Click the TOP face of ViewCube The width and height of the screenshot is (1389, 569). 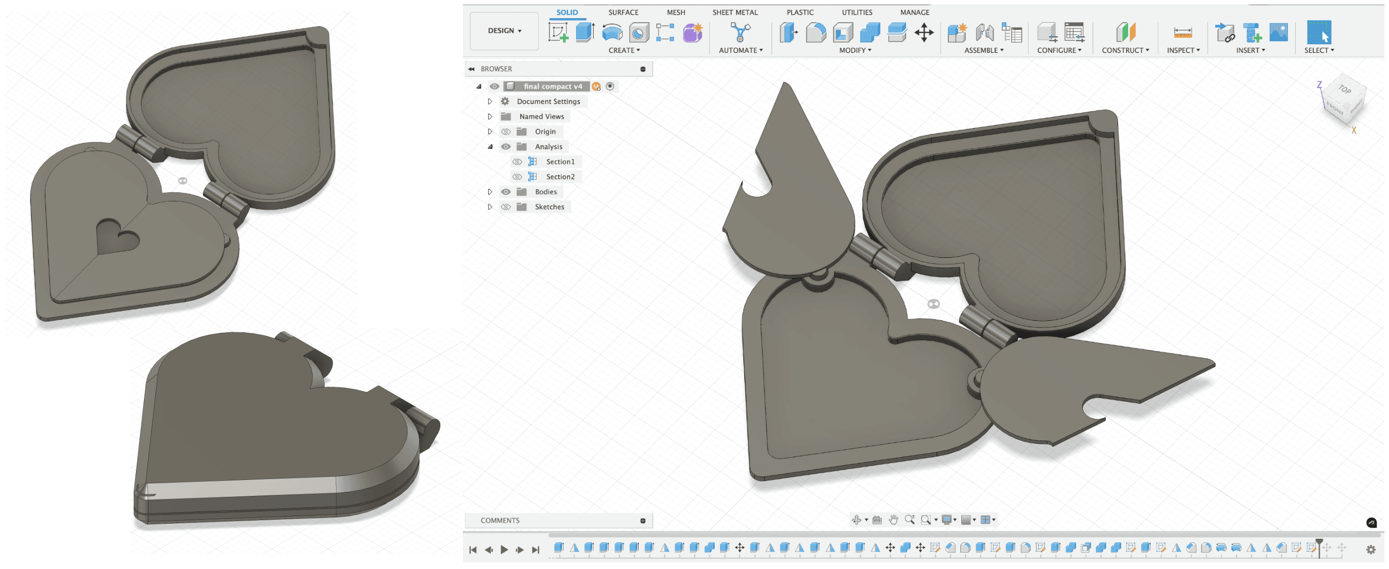pos(1345,90)
